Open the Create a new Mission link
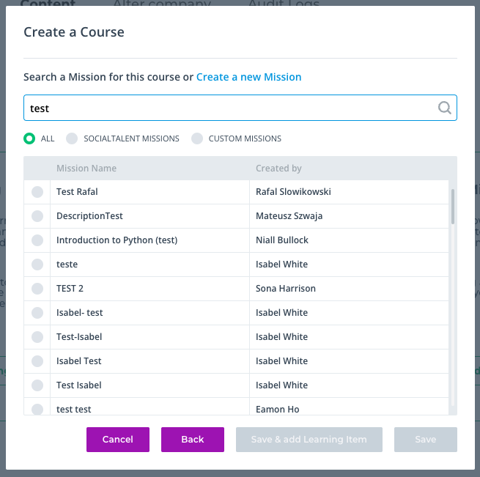Screen dimensions: 480x477 pos(249,77)
